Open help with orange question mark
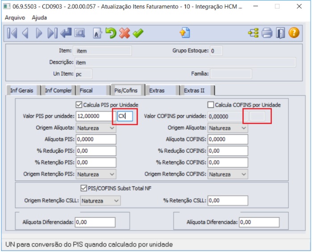The width and height of the screenshot is (312, 252). tap(294, 33)
